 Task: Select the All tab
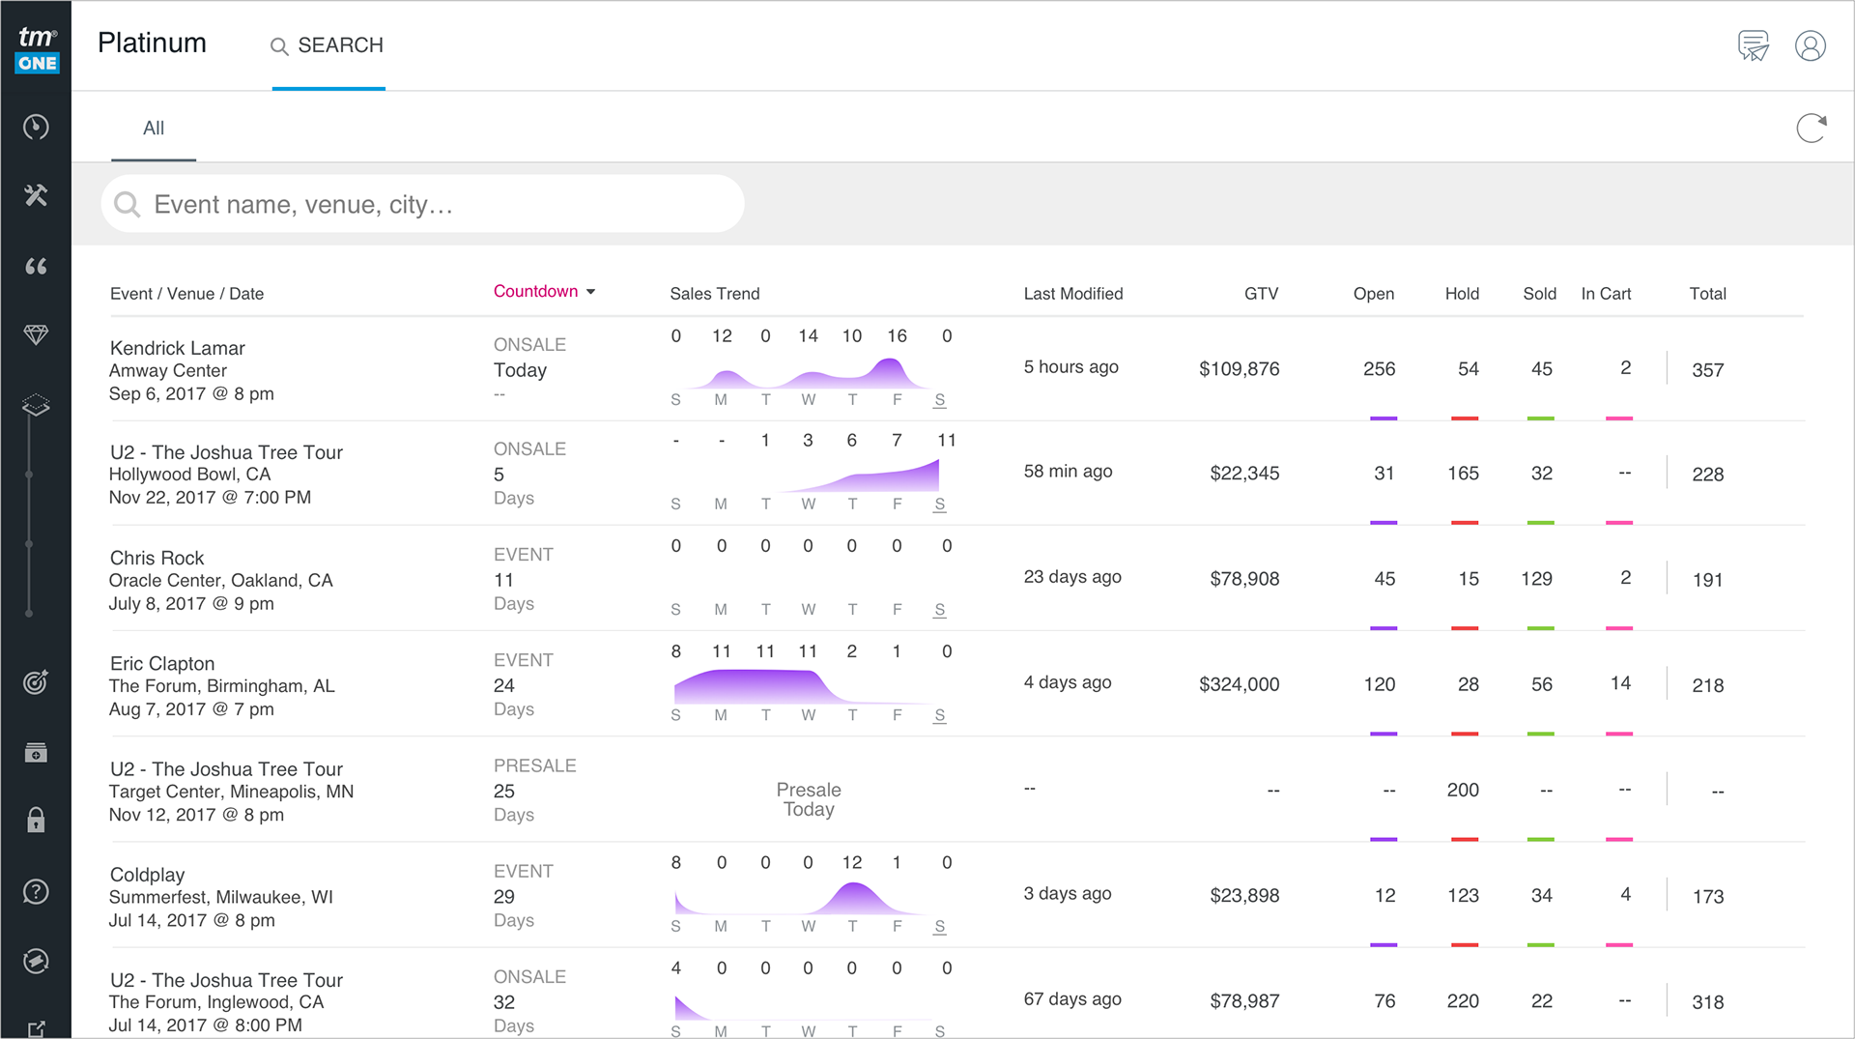click(x=154, y=128)
